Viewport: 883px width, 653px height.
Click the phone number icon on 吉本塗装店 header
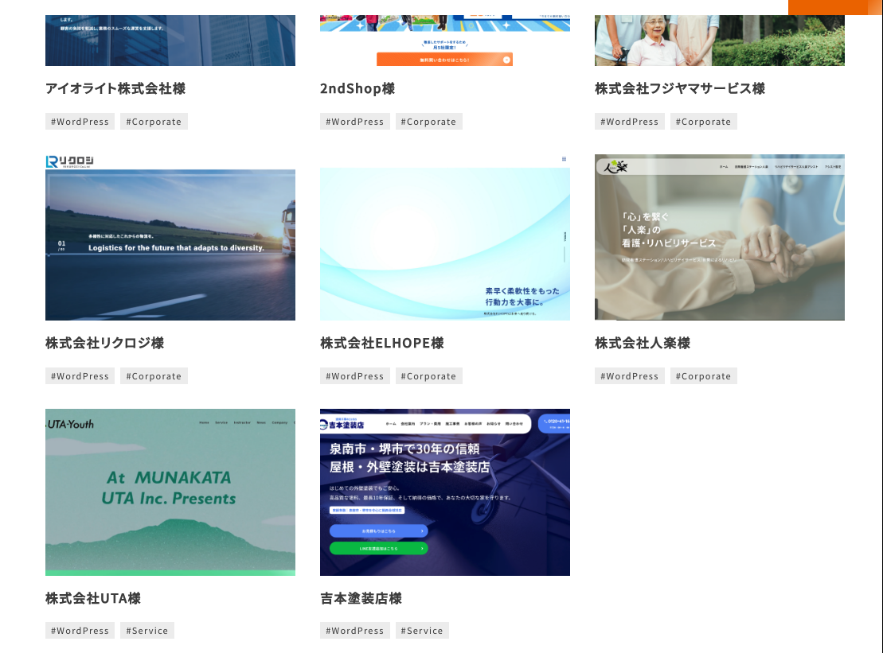[x=545, y=421]
